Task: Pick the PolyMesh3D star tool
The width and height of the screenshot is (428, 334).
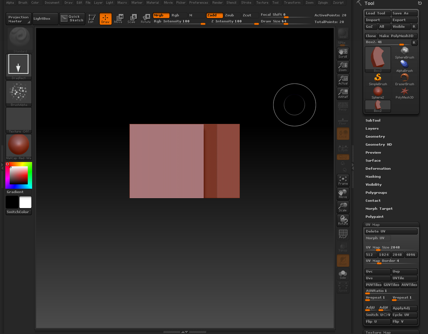Action: [x=405, y=93]
